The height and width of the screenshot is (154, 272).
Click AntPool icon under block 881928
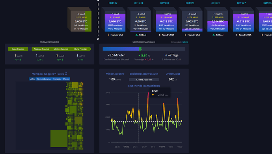click(214, 35)
